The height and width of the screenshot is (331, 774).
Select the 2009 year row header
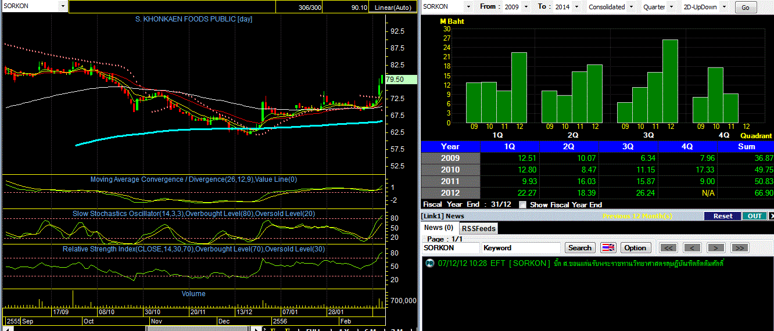[450, 158]
